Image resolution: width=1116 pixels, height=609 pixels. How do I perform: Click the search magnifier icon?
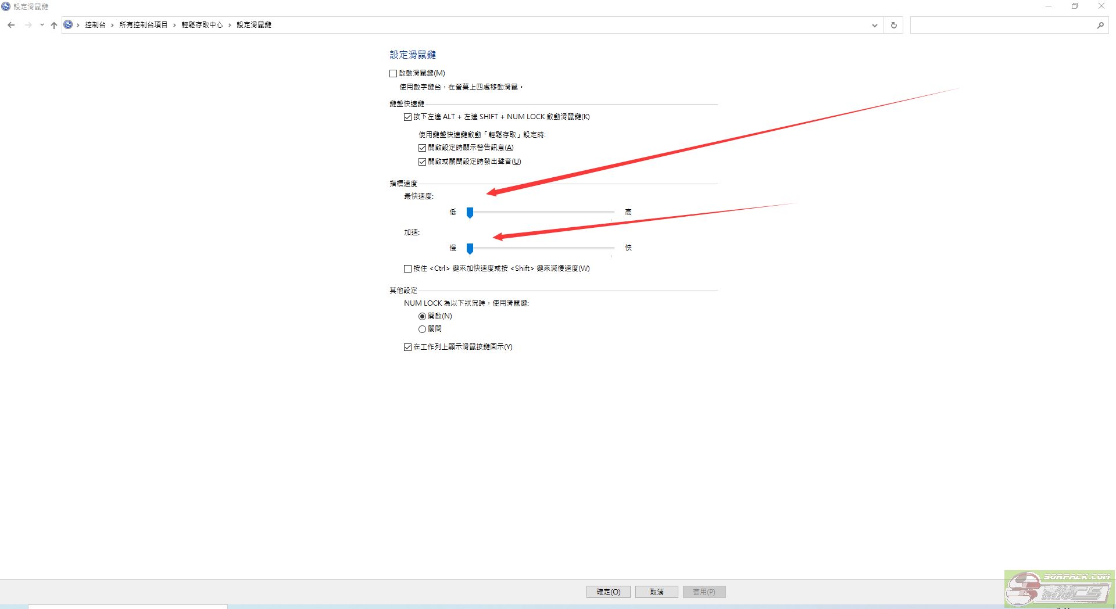click(x=1100, y=25)
